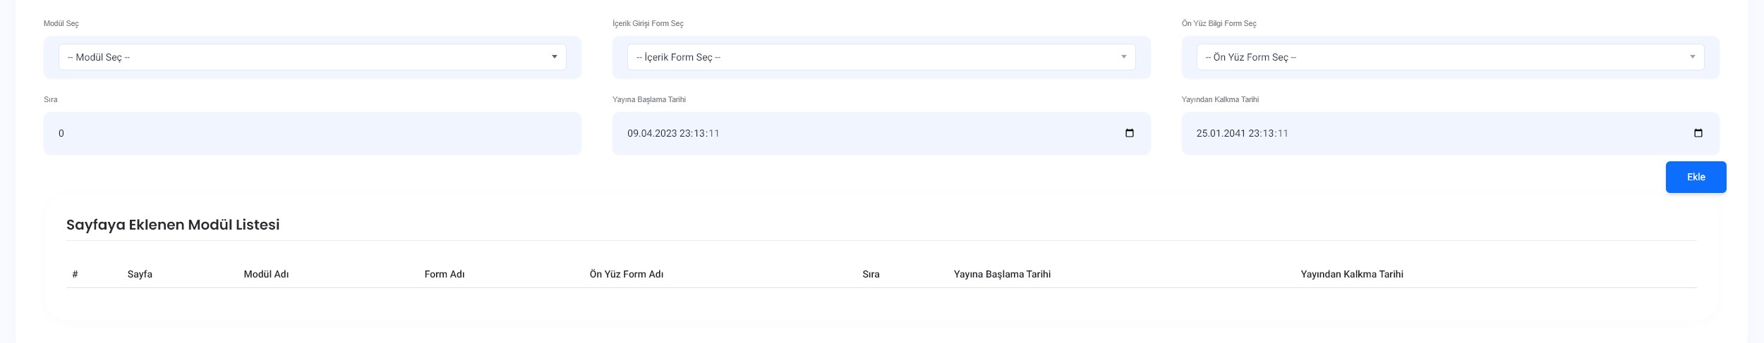Click the Sayfa column header
The image size is (1764, 343).
[140, 274]
